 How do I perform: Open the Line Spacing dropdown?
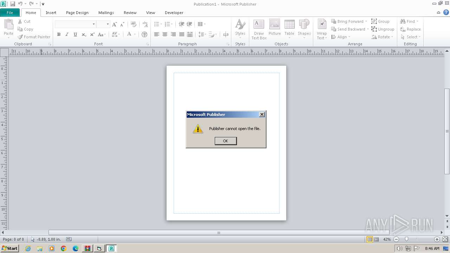coord(202,34)
